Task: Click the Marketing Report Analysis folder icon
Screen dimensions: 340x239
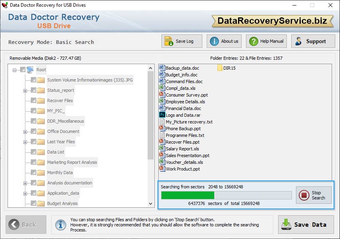Action: point(41,162)
